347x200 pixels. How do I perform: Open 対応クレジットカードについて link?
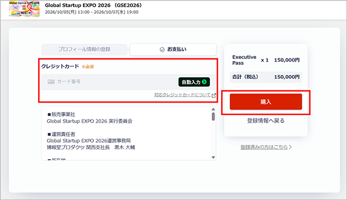pyautogui.click(x=182, y=95)
